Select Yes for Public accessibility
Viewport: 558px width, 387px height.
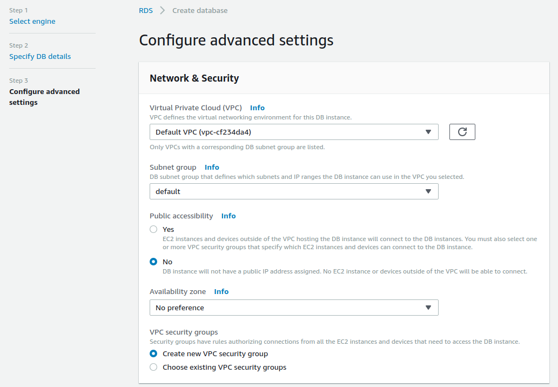[153, 229]
